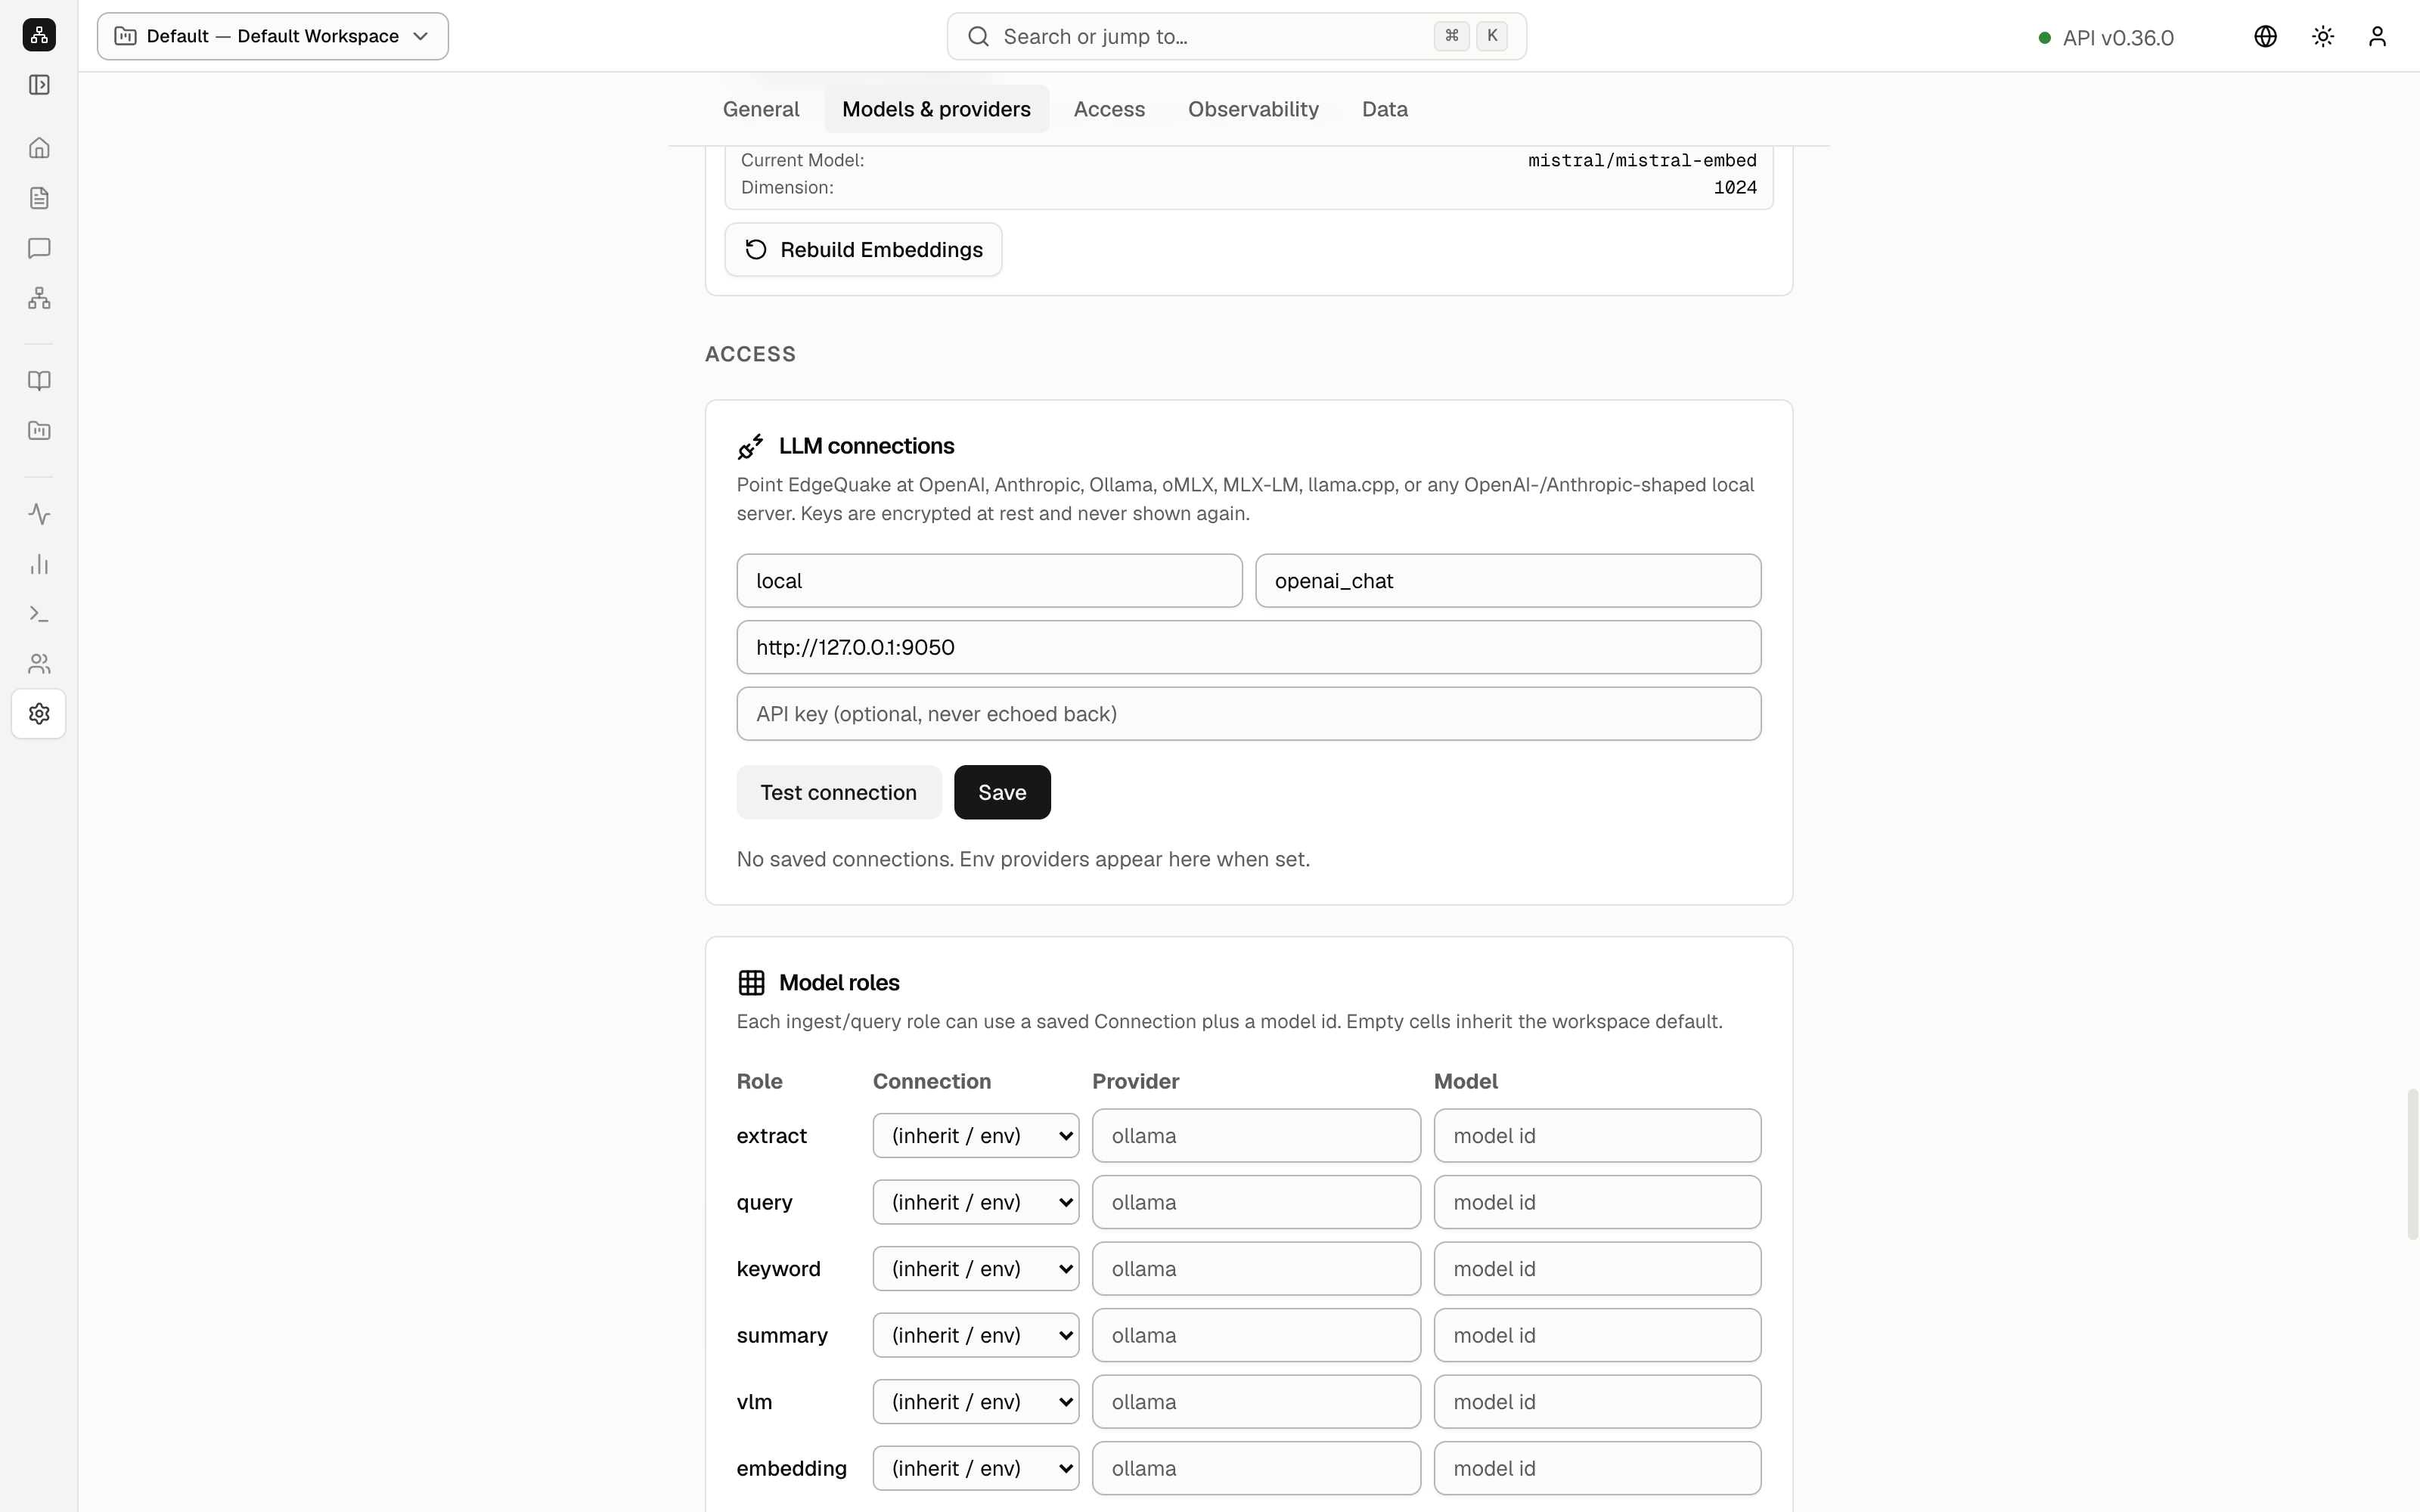Open embedding role Connection dropdown
The image size is (2420, 1512).
[976, 1468]
